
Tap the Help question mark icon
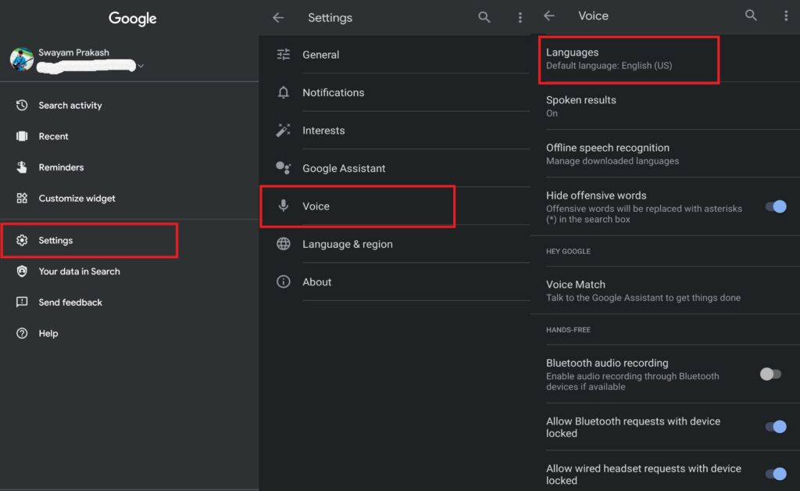tap(21, 333)
